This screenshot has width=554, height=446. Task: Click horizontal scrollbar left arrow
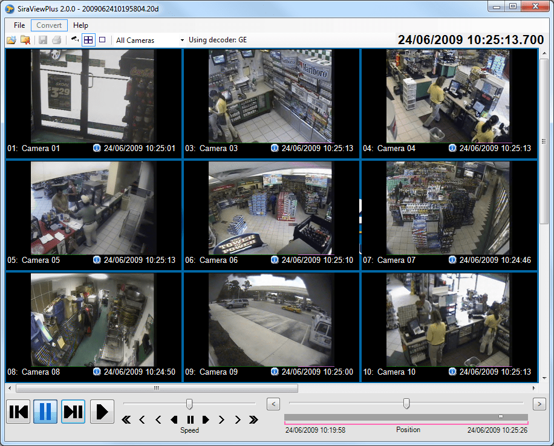click(x=10, y=388)
